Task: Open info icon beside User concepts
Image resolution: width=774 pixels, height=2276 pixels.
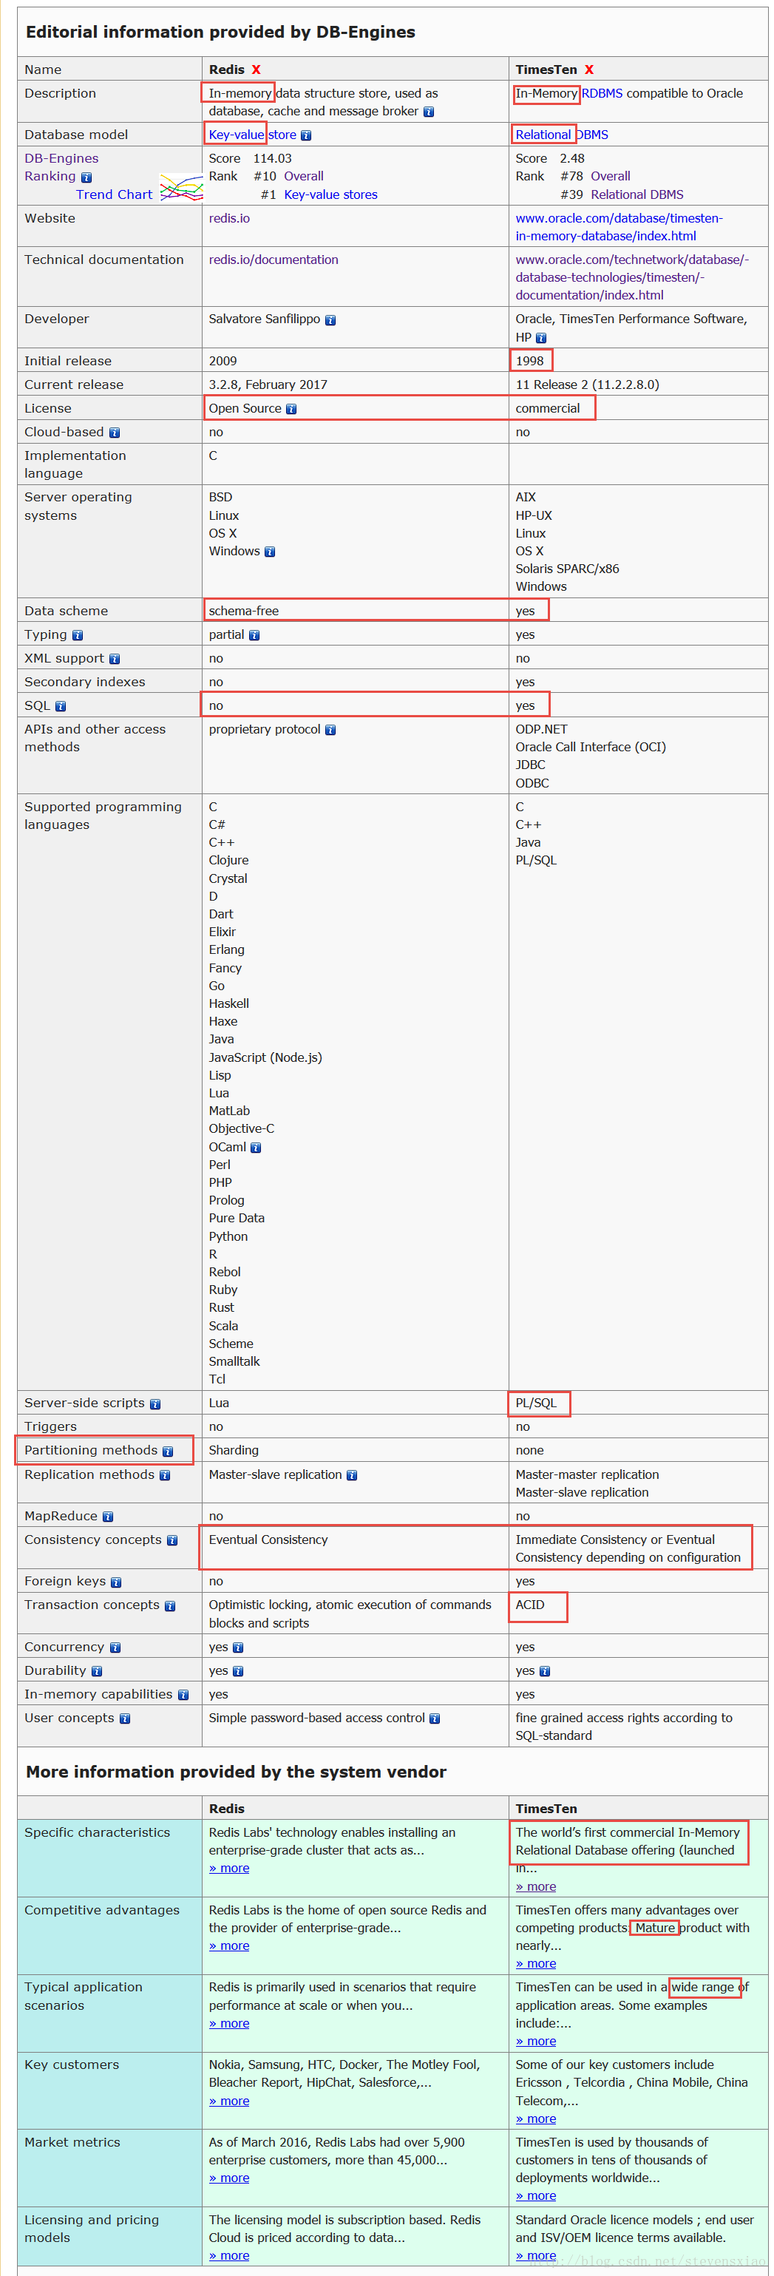Action: click(125, 1719)
